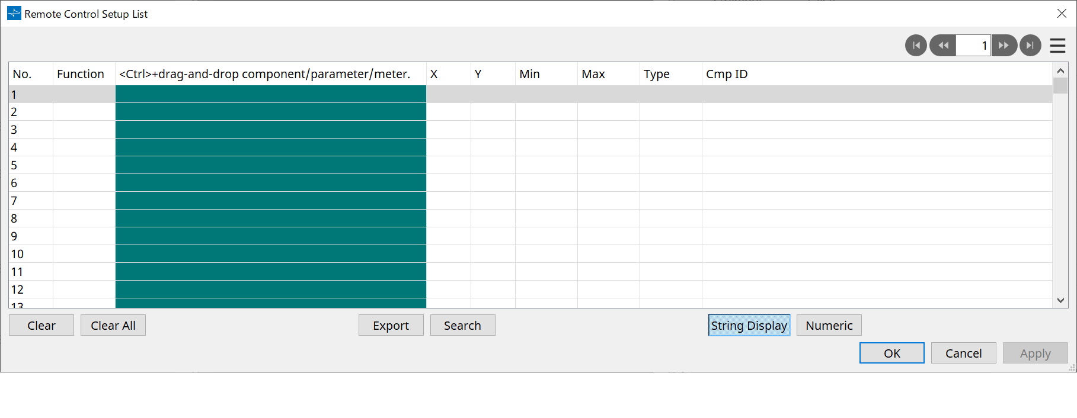Viewport: 1077px width, 418px height.
Task: Advance one page with the fast-forward icon
Action: click(x=1004, y=46)
